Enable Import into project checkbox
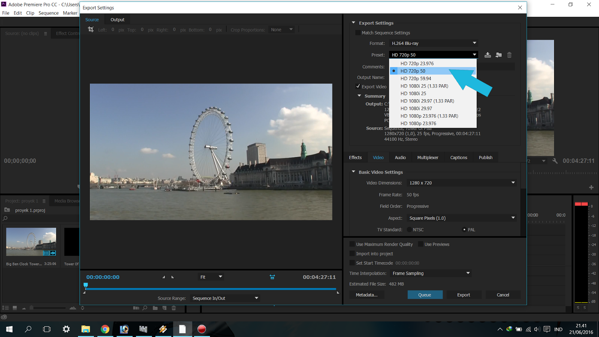 pos(352,253)
